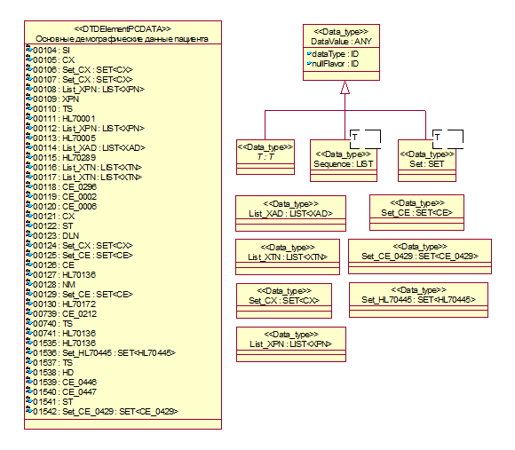Click the attribute icon beside 00104 : SI

pyautogui.click(x=29, y=50)
